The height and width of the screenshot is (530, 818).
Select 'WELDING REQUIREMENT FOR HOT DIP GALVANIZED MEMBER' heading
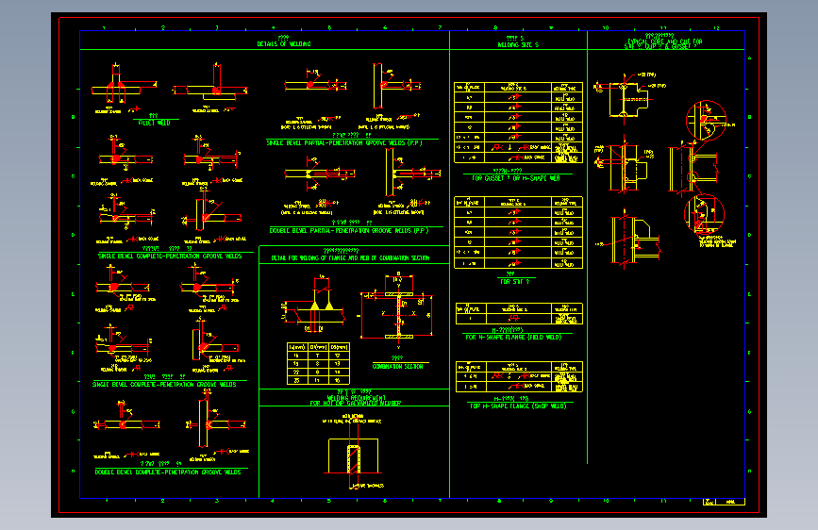click(x=356, y=400)
